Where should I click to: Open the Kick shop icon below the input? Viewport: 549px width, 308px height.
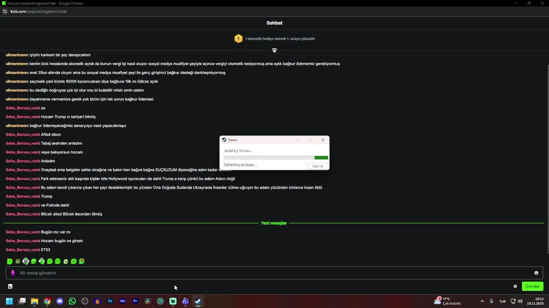point(10,287)
